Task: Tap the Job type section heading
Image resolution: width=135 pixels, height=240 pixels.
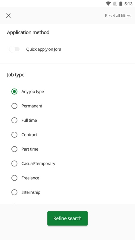Action: pyautogui.click(x=16, y=75)
